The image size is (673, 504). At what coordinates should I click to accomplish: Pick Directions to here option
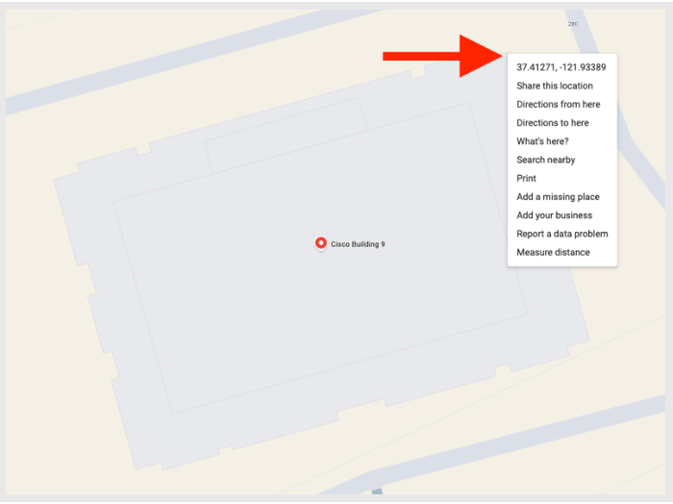(553, 123)
